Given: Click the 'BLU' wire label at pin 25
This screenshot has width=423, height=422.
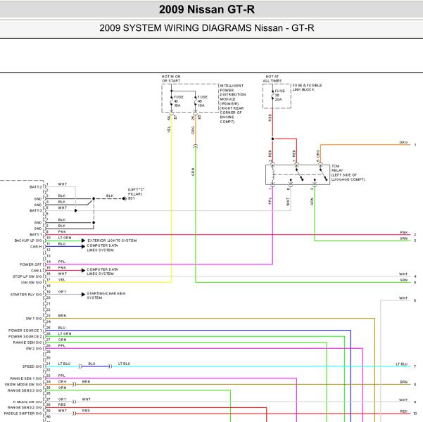Looking at the screenshot, I should pyautogui.click(x=62, y=328).
